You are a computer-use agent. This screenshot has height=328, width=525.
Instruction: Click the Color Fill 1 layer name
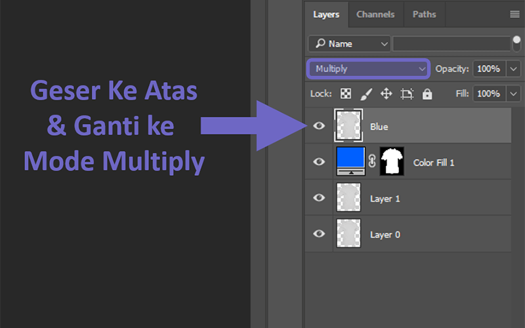434,163
